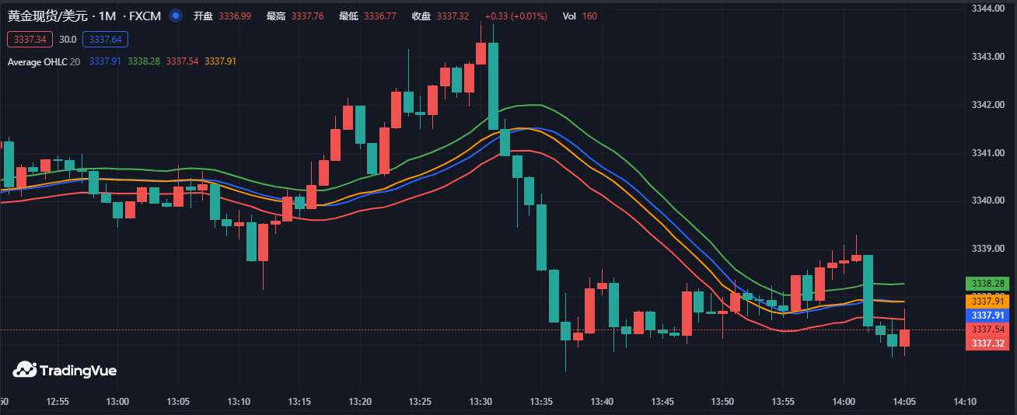Click the FXCM data source label
The image size is (1017, 415).
click(x=145, y=16)
